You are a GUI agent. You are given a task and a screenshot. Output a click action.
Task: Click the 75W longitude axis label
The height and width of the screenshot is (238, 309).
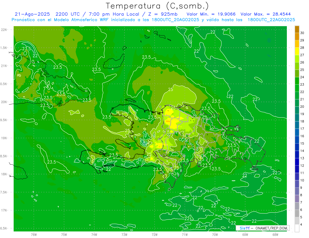pyautogui.click(x=64, y=234)
